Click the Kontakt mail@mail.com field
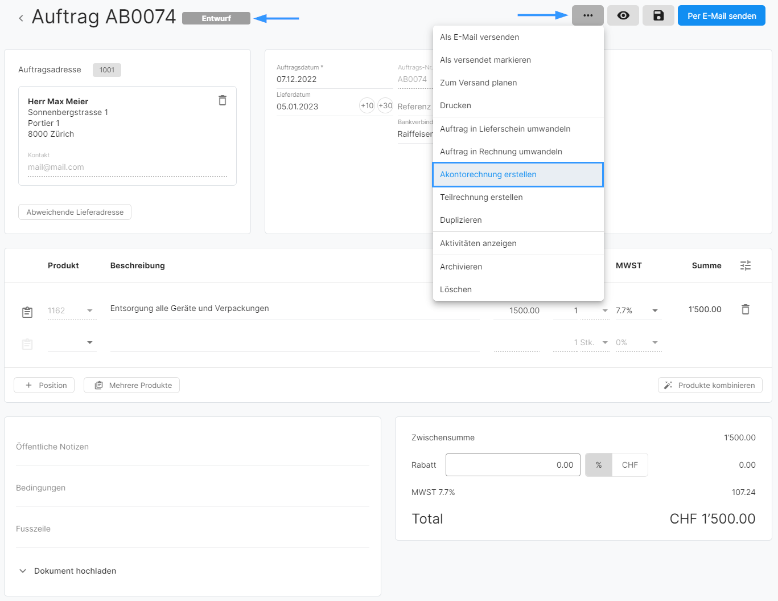This screenshot has height=601, width=778. (x=127, y=167)
